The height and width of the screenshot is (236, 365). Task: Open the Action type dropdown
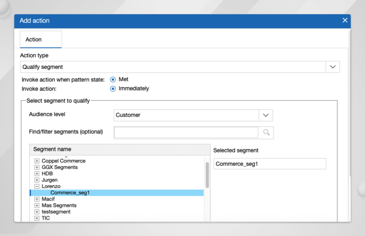(332, 67)
